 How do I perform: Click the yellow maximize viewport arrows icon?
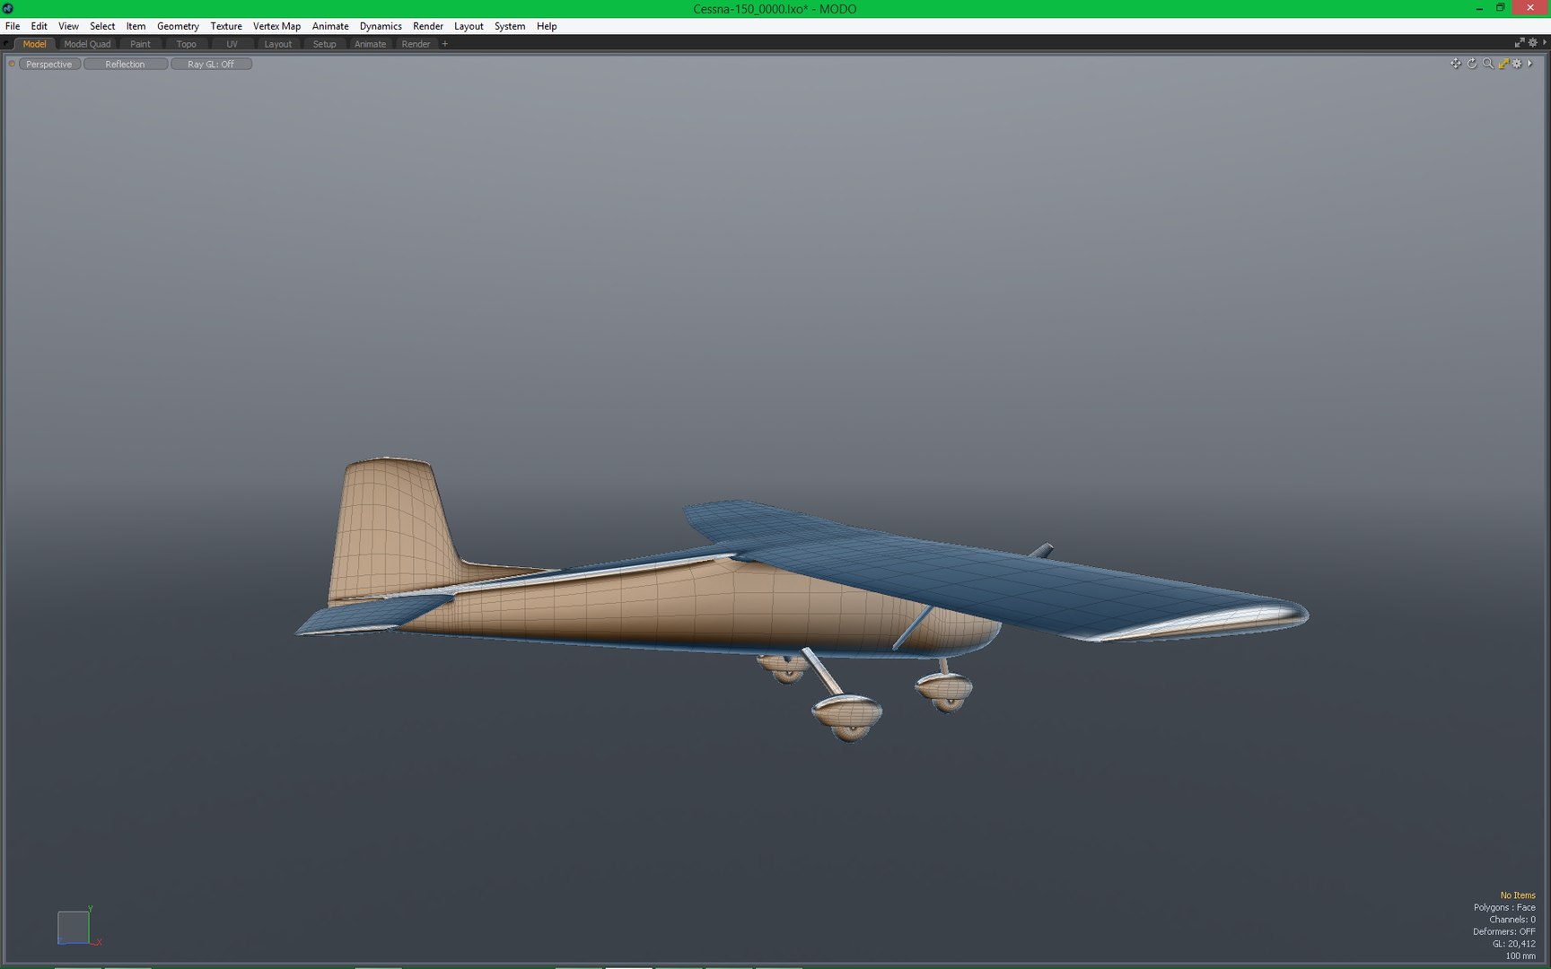[1503, 64]
